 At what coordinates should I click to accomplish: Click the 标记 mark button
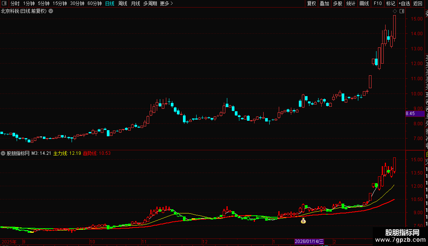pyautogui.click(x=391, y=3)
